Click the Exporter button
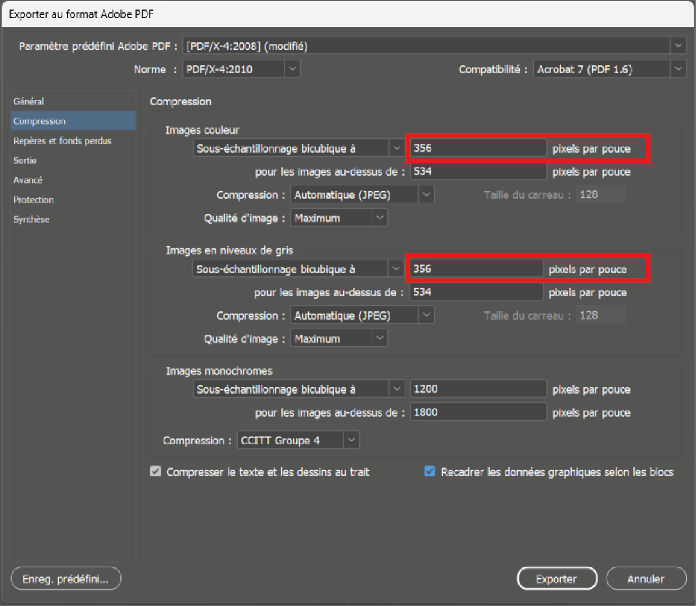Screen dimensions: 696x606 (556, 579)
